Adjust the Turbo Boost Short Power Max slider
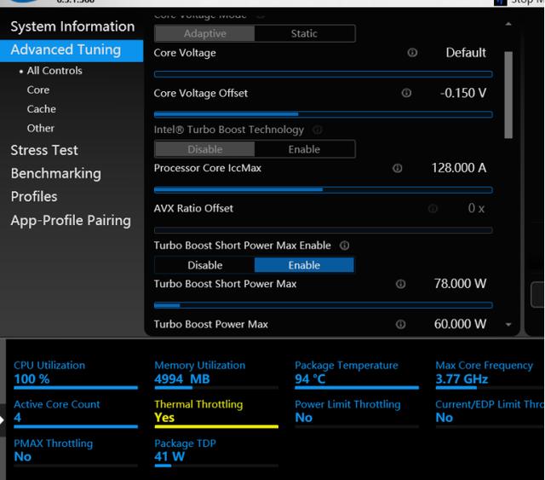The width and height of the screenshot is (545, 480). point(324,305)
